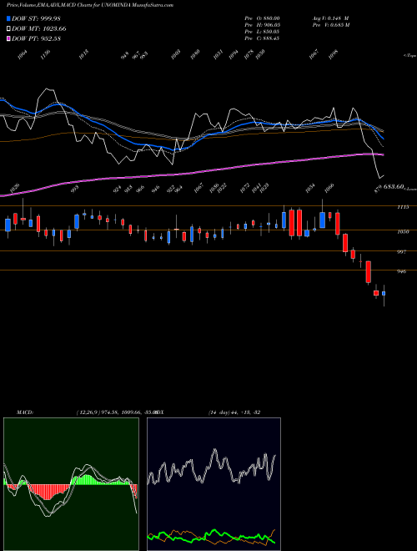Viewport: 417px width, 551px height.
Task: Click the (14 day) ADX values text
Action: coord(234,412)
